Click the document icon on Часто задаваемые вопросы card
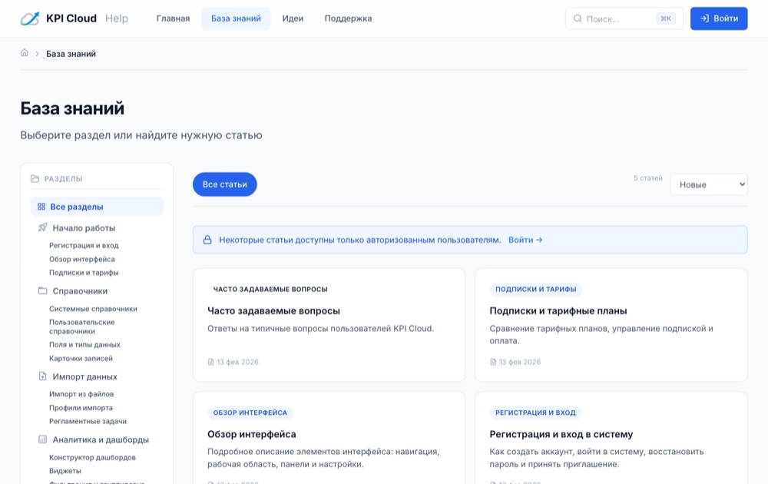This screenshot has width=768, height=484. coord(210,362)
